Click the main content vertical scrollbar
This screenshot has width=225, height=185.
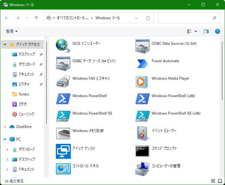click(x=222, y=71)
